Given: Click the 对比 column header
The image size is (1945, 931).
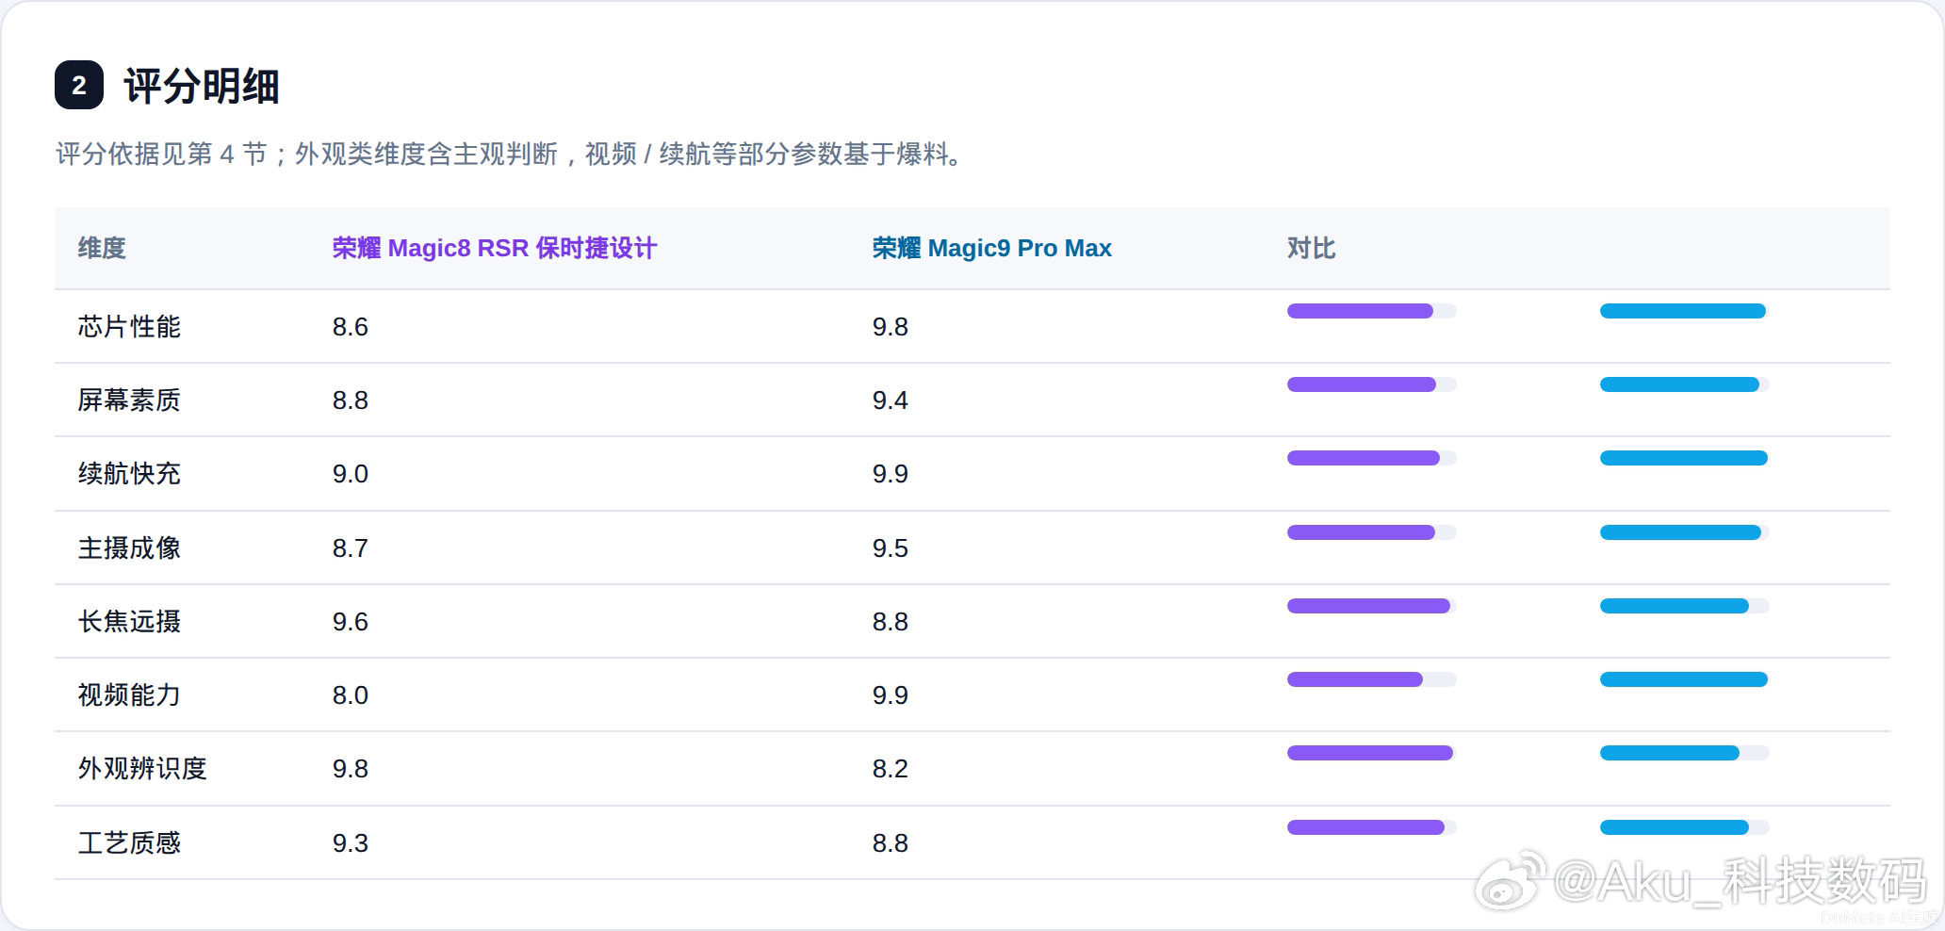Looking at the screenshot, I should [1312, 248].
